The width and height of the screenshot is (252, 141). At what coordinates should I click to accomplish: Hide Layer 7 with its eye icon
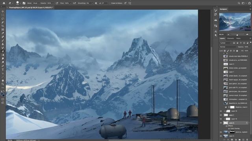tap(221, 115)
